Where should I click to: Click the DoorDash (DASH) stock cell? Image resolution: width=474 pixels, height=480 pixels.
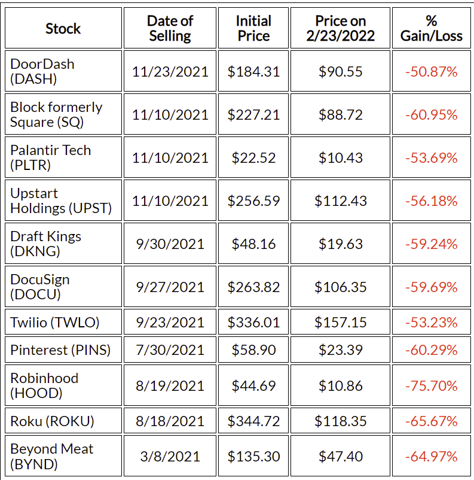(x=63, y=71)
